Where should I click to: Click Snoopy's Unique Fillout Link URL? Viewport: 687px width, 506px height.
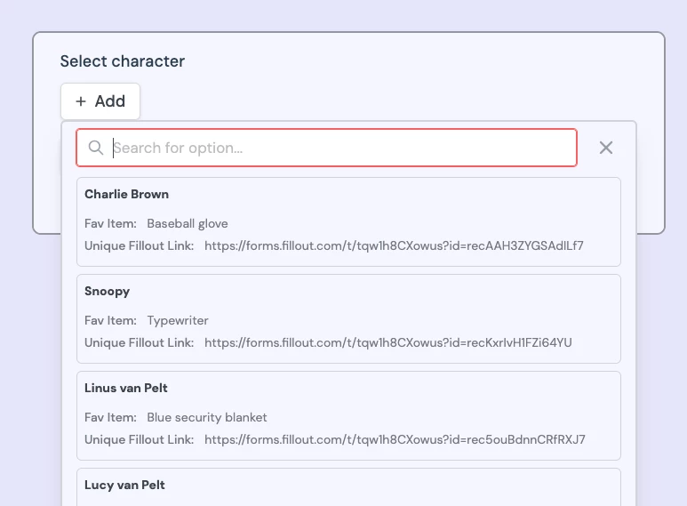[388, 342]
